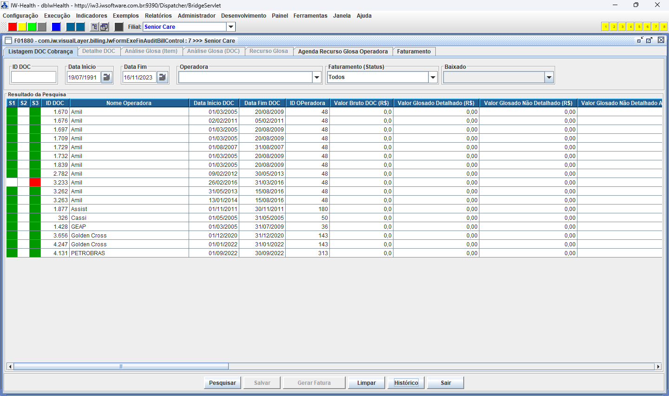Select Golden Cross row with ID 3.656
The width and height of the screenshot is (669, 396).
click(x=334, y=236)
